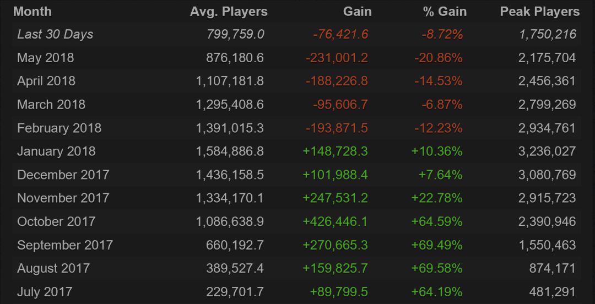The width and height of the screenshot is (595, 304).
Task: Select the +426,446.1 gain cell
Action: (x=335, y=221)
